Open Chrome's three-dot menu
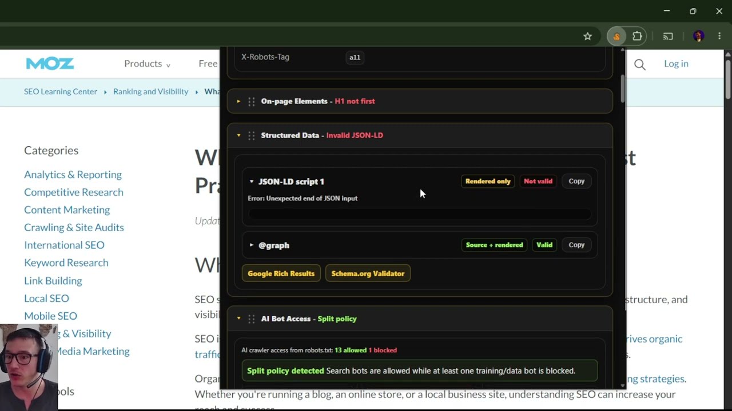The image size is (732, 411). click(x=719, y=37)
